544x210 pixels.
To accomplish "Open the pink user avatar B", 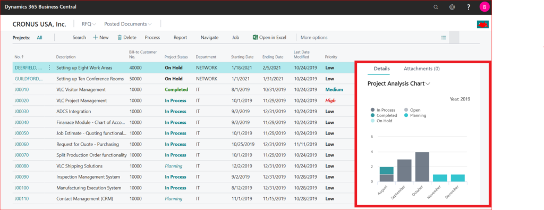I will click(484, 7).
